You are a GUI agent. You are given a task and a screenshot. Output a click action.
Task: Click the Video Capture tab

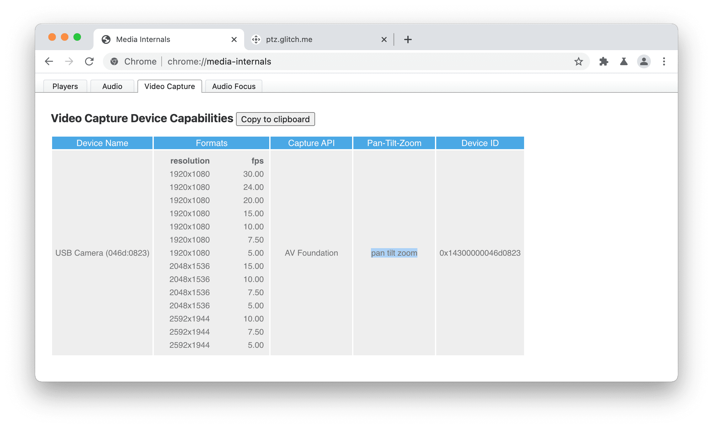[170, 86]
